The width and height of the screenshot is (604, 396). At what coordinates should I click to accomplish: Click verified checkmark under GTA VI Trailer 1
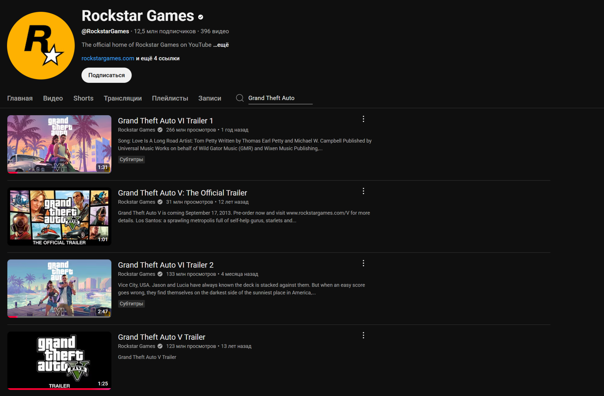(160, 130)
